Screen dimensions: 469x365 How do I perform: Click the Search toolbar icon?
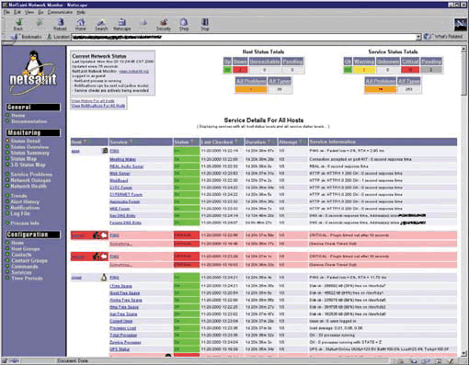pos(101,24)
